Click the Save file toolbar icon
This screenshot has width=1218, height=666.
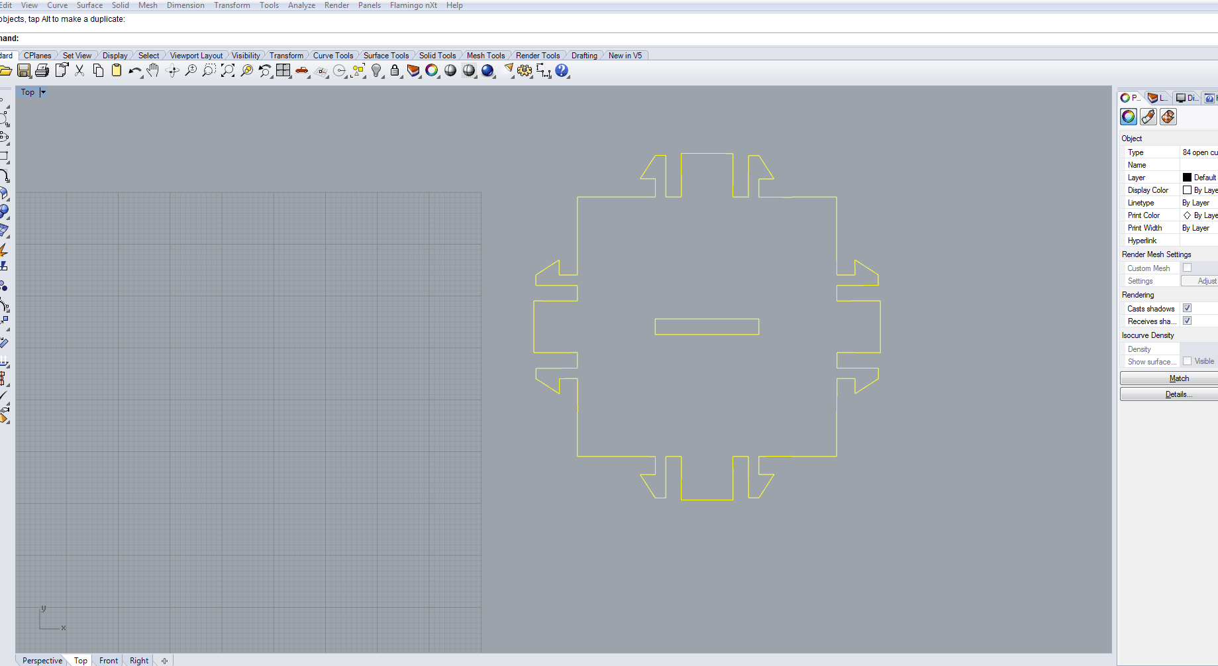[24, 70]
